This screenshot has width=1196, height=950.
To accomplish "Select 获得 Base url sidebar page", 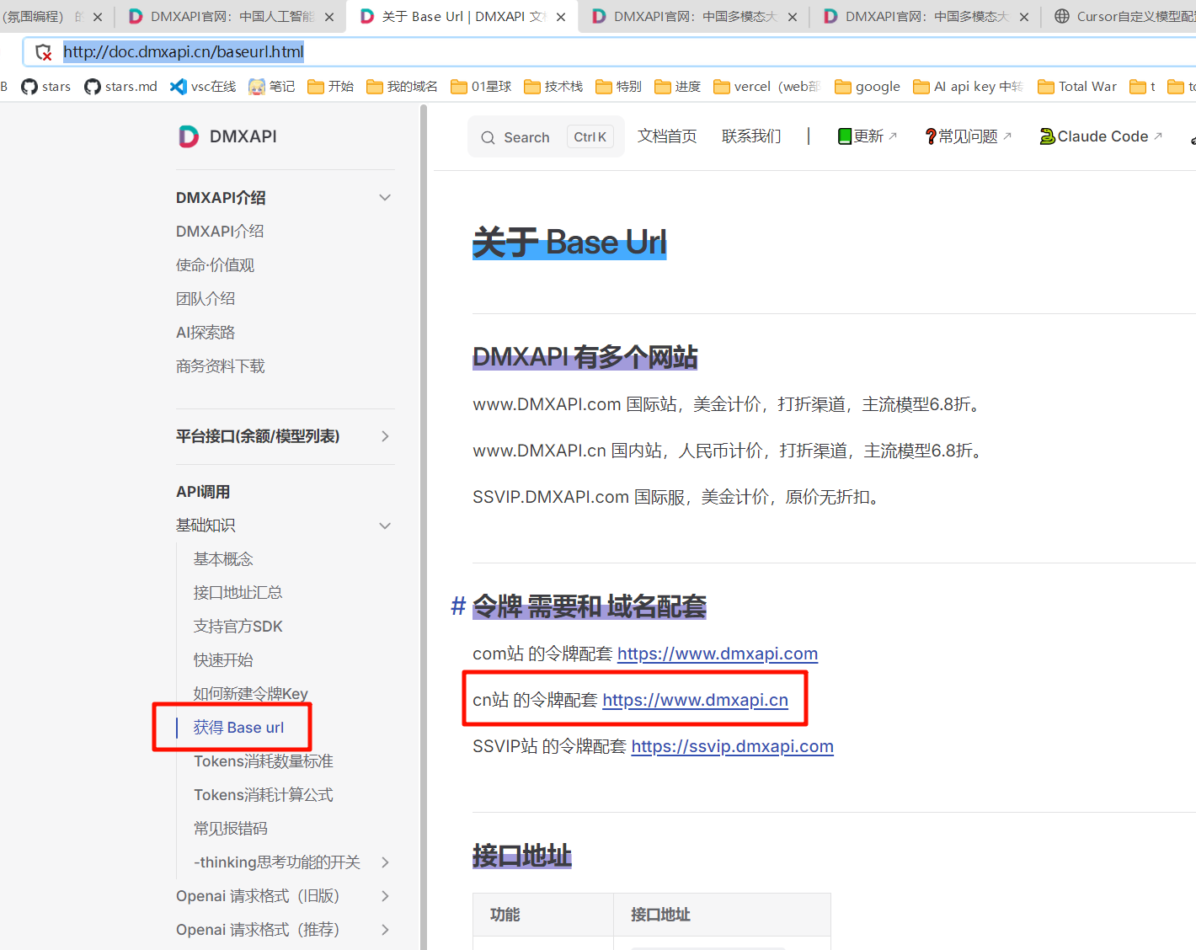I will point(238,728).
